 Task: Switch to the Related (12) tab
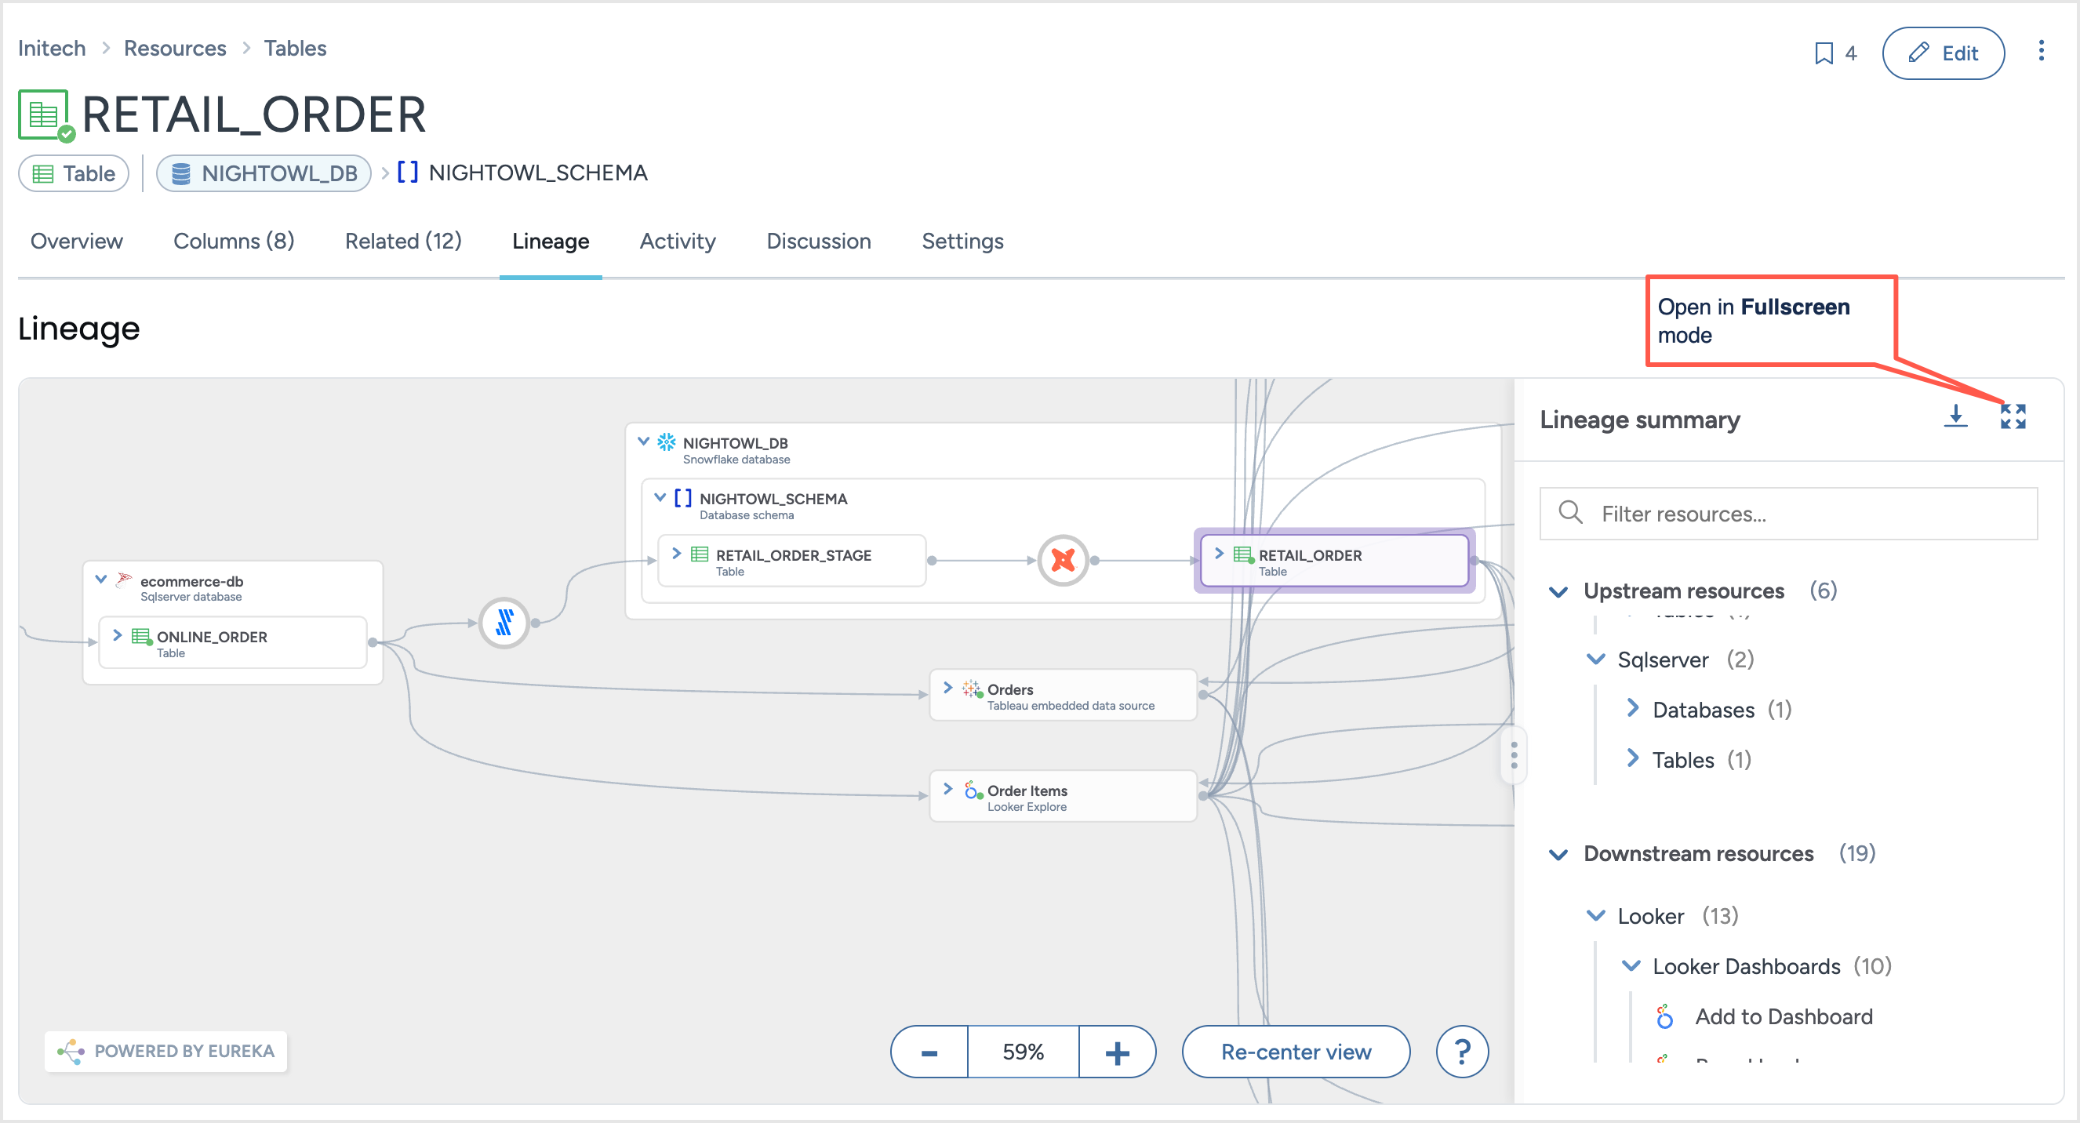(x=403, y=241)
